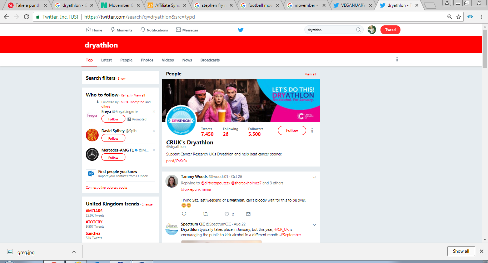Click the search magnifier icon in Twitter search box

click(x=358, y=30)
